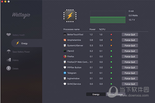Click the 12.7 V voltage reading
This screenshot has height=103, width=155.
(x=132, y=20)
